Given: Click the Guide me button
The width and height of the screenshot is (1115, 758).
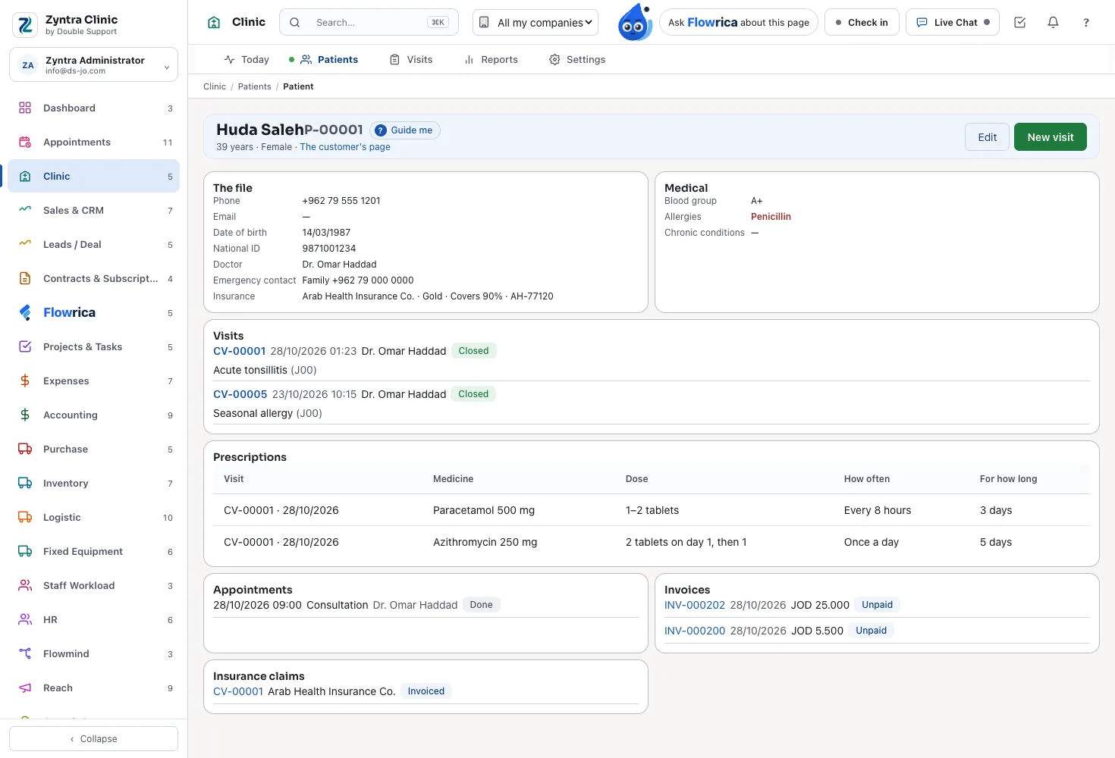Looking at the screenshot, I should click(405, 130).
